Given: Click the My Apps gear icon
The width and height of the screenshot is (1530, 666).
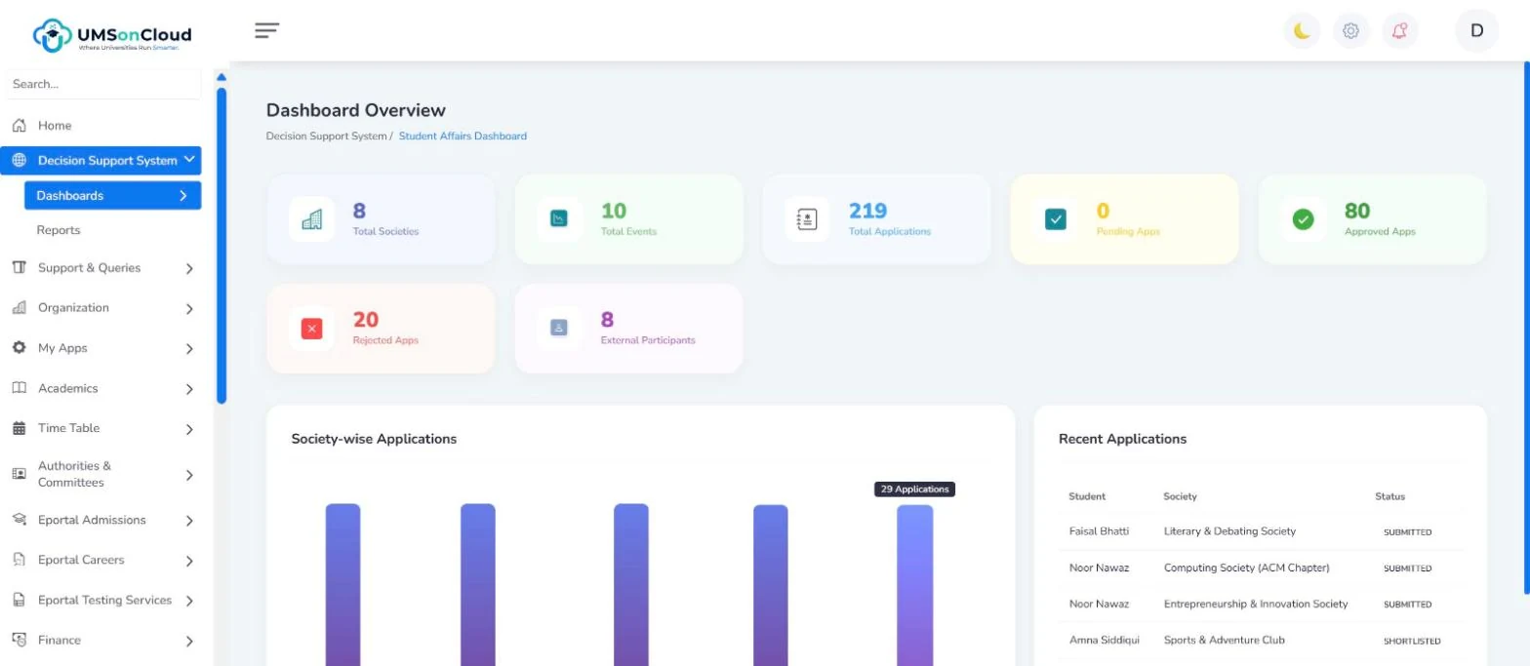Looking at the screenshot, I should [19, 348].
